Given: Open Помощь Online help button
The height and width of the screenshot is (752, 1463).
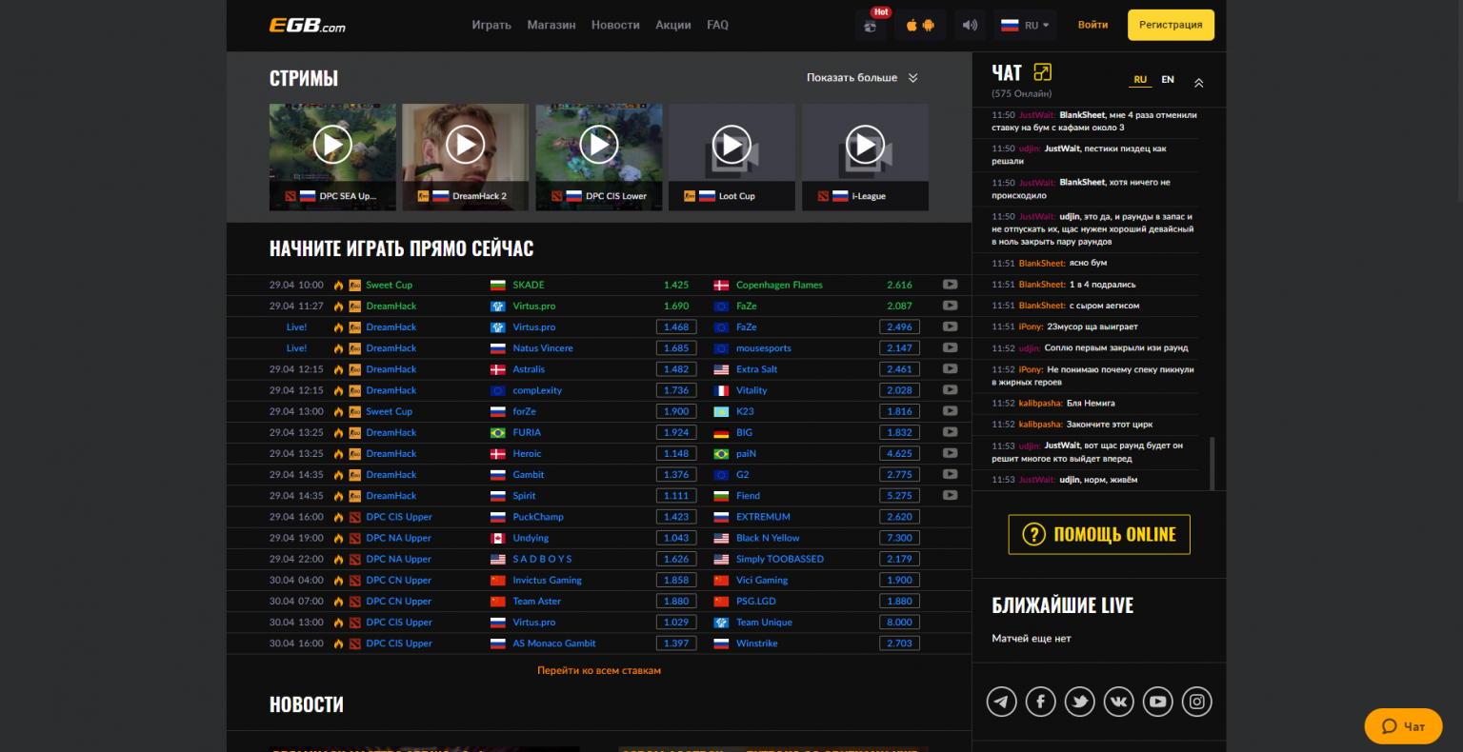Looking at the screenshot, I should (x=1099, y=534).
